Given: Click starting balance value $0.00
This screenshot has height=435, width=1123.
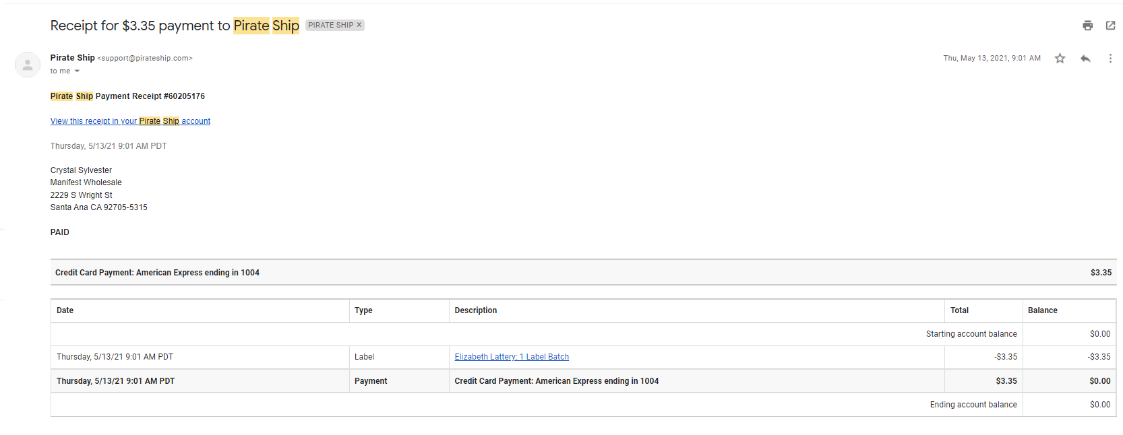Looking at the screenshot, I should point(1100,334).
